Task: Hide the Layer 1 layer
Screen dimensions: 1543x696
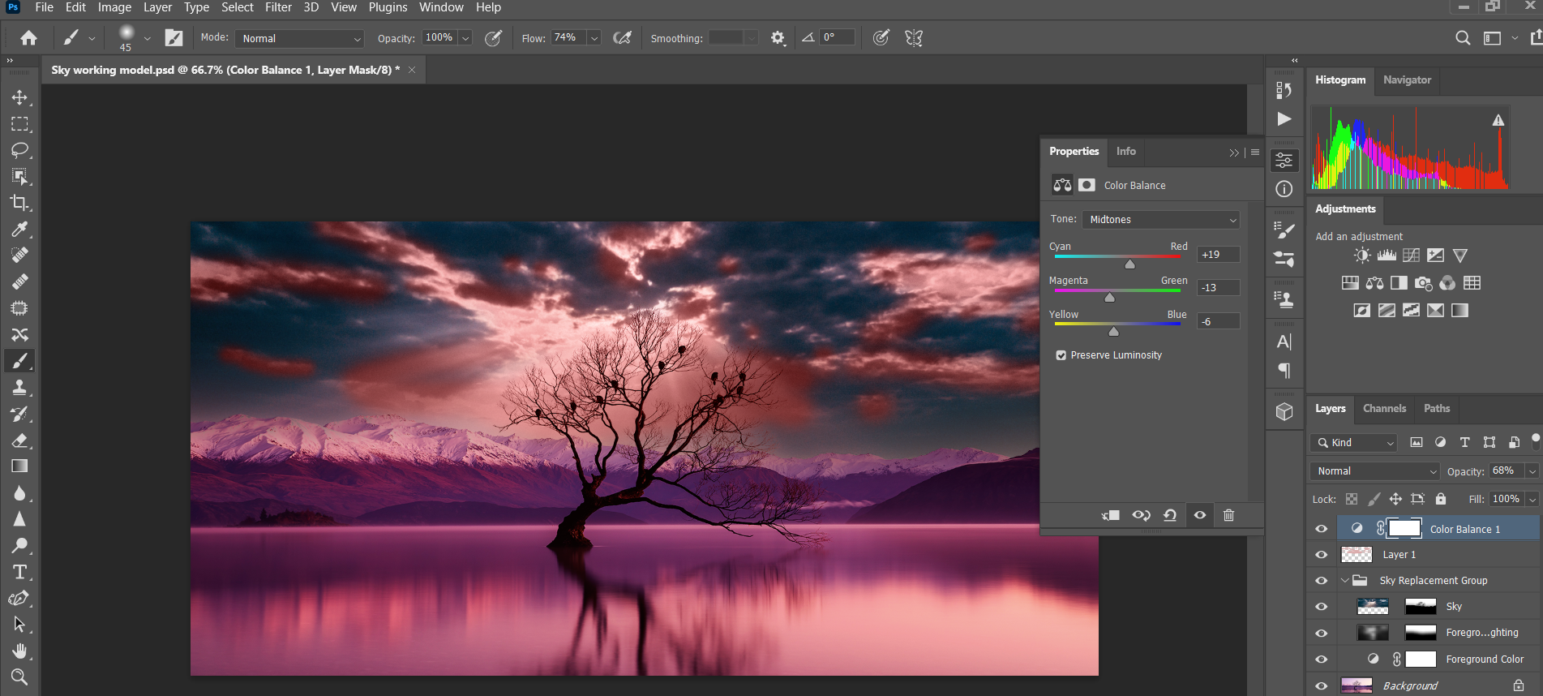Action: coord(1321,555)
